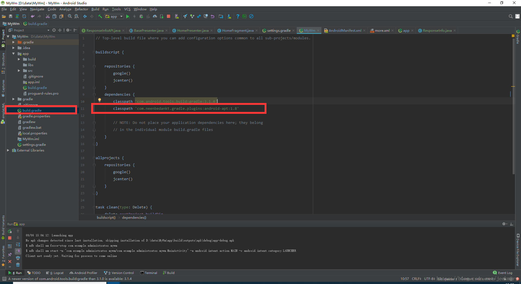Screen dimensions: 521x284
Task: Toggle Pin Tab in Run panel
Action: (10, 255)
